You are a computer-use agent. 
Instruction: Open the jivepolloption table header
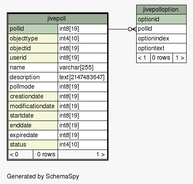pos(161,10)
